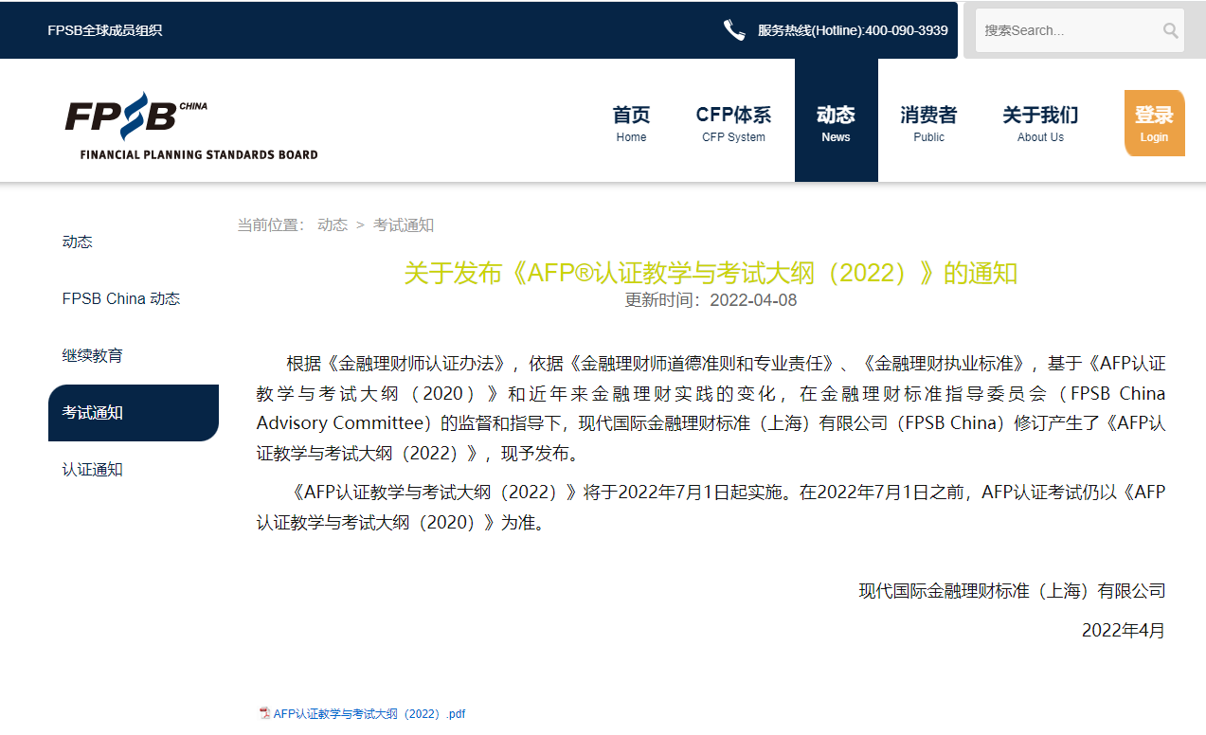Click the 更新时间：2022-04-08 text
Viewport: 1206px width, 735px height.
click(x=711, y=300)
